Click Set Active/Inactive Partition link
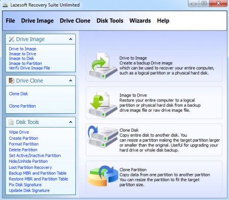This screenshot has width=229, height=200. [x=35, y=156]
